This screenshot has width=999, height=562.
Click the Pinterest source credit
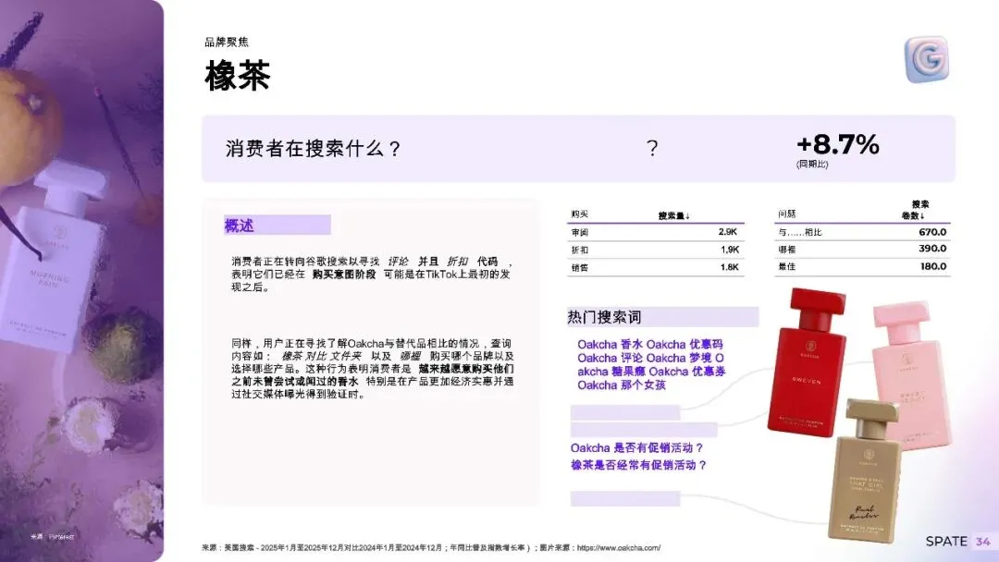53,536
